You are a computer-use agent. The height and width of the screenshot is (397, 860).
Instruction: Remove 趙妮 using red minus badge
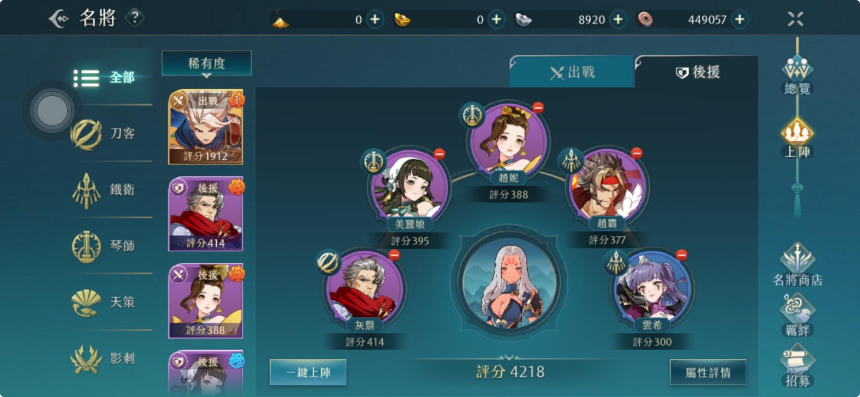pyautogui.click(x=538, y=107)
